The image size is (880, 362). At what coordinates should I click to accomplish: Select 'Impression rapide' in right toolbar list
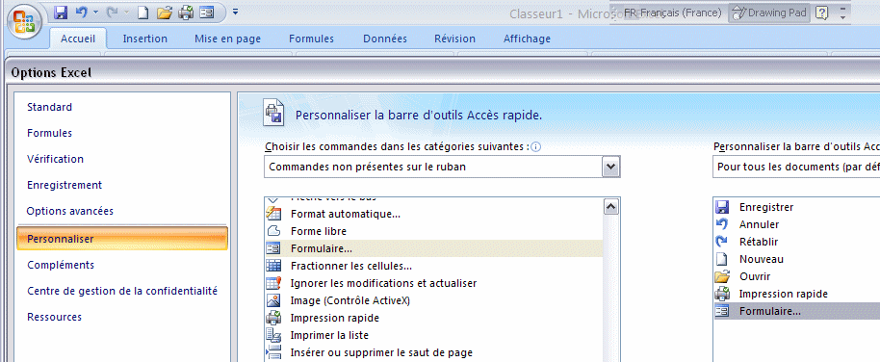797,294
